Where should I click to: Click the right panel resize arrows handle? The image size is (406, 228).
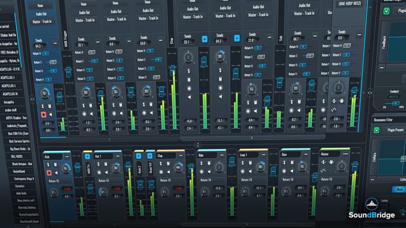tap(370, 92)
